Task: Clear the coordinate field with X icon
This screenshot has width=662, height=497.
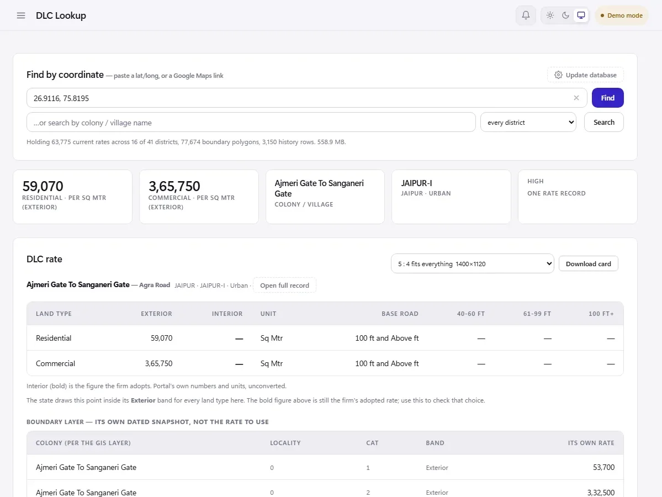Action: click(x=576, y=98)
